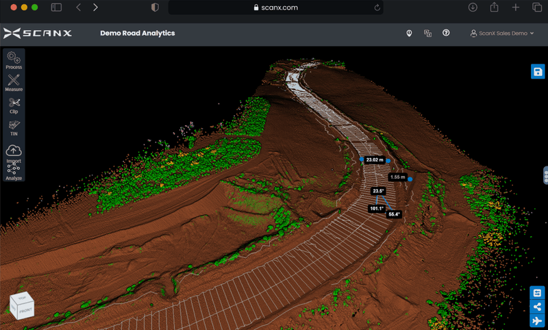Screen dimensions: 548x330
Task: Click the view orientation cube FRONT face
Action: [25, 310]
